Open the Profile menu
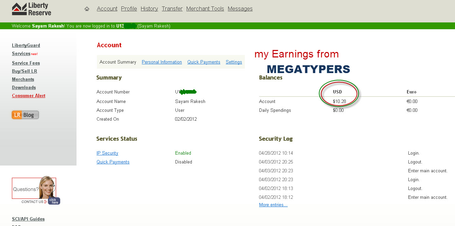Screen dimensions: 455x226 [x=129, y=9]
